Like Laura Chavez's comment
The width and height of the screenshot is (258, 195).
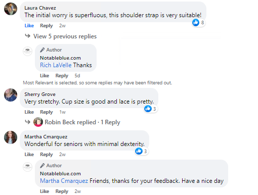[29, 26]
